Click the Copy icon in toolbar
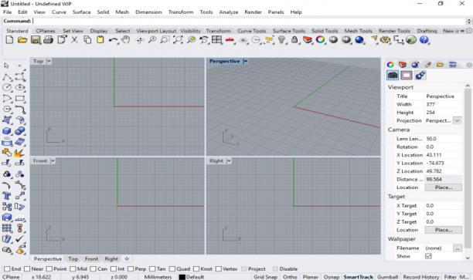 click(x=87, y=40)
